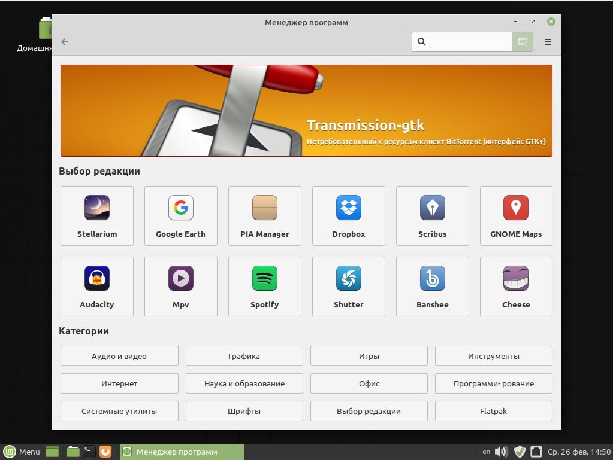
Task: Launch the Firefox browser from taskbar
Action: (105, 452)
